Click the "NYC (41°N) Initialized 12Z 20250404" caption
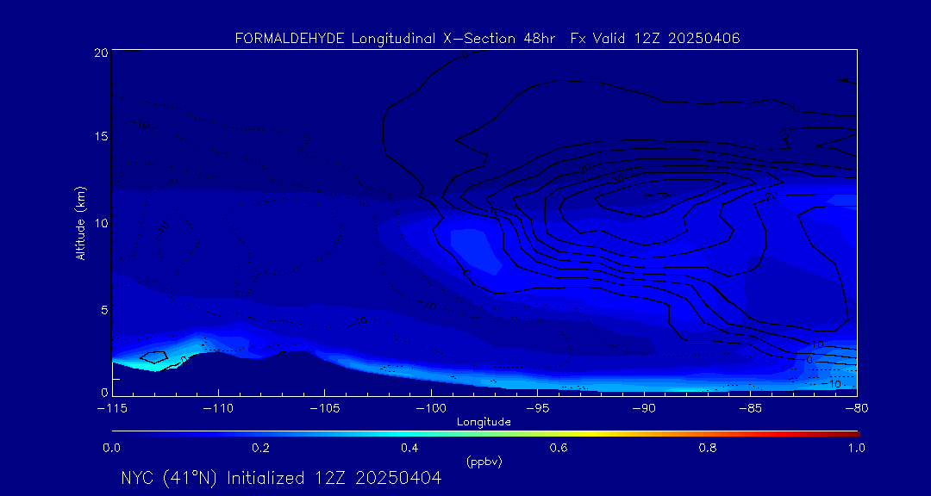The width and height of the screenshot is (931, 496). (281, 479)
